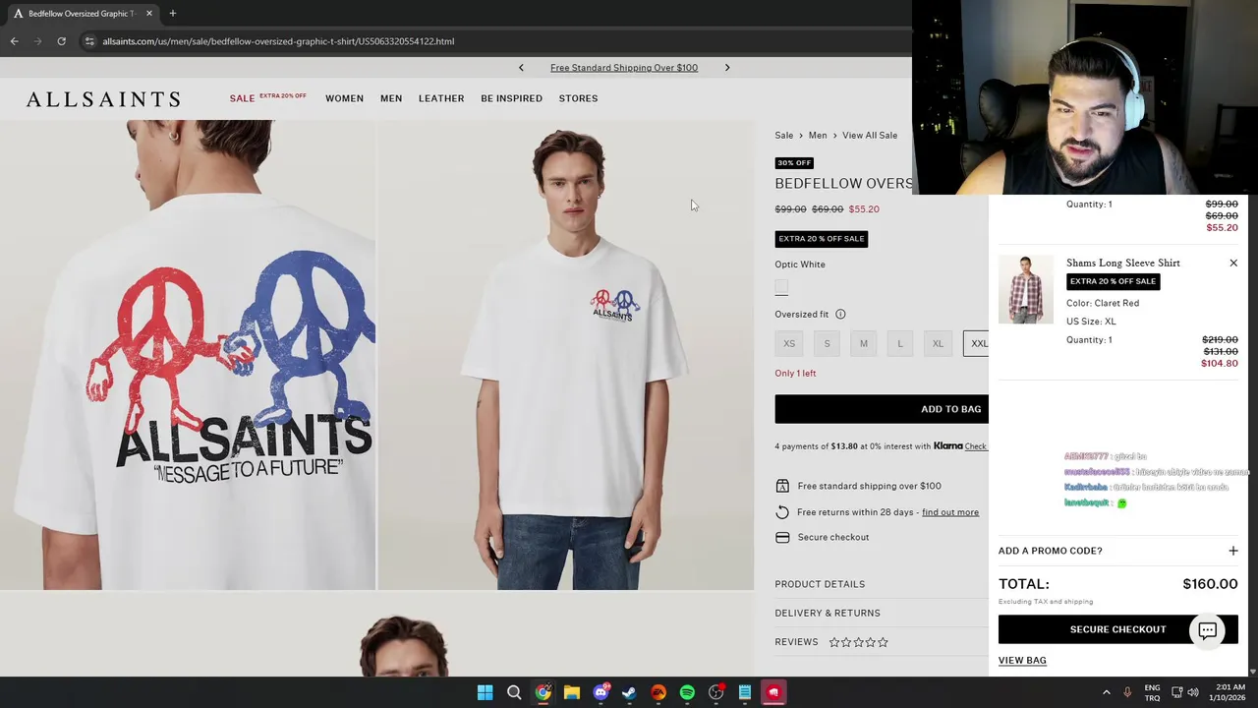The height and width of the screenshot is (708, 1258).
Task: Click the Only 1 left text
Action: point(795,374)
